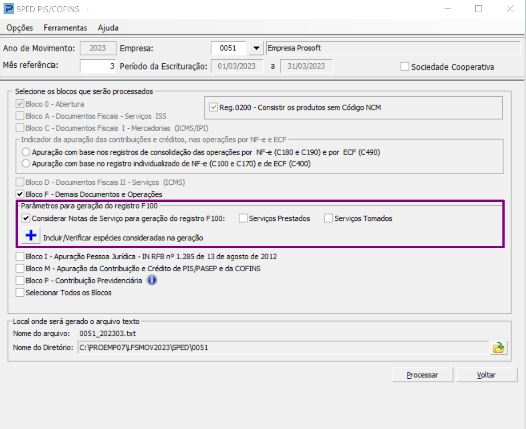526x429 pixels.
Task: Click the period end date 31/03/2023
Action: 306,66
